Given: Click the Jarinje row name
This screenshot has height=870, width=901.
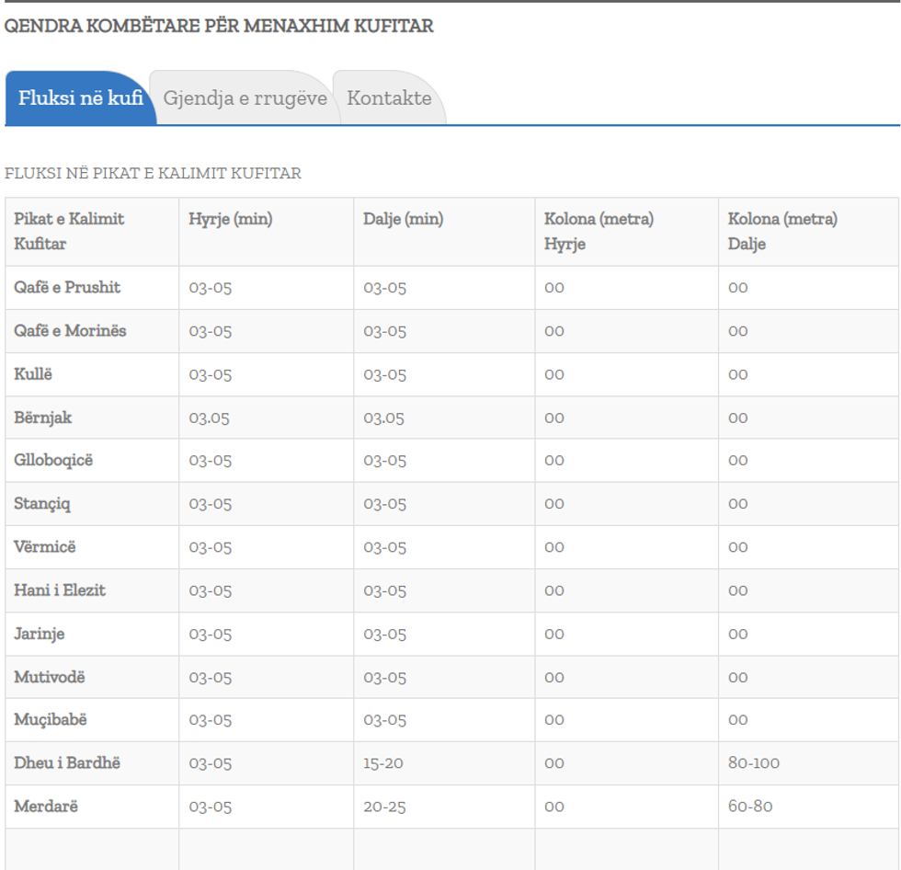Looking at the screenshot, I should pyautogui.click(x=40, y=634).
